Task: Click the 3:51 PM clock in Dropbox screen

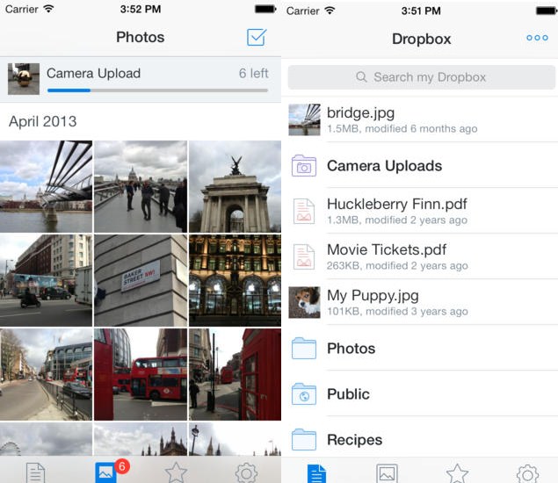Action: pos(421,11)
